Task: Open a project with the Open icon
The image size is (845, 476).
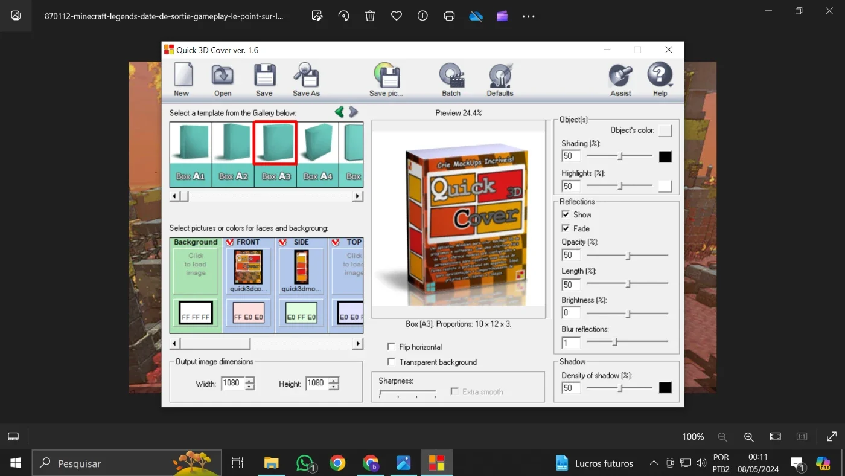Action: (x=223, y=80)
